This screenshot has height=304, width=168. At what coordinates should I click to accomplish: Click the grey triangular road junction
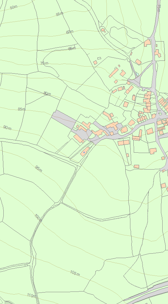coord(136,82)
